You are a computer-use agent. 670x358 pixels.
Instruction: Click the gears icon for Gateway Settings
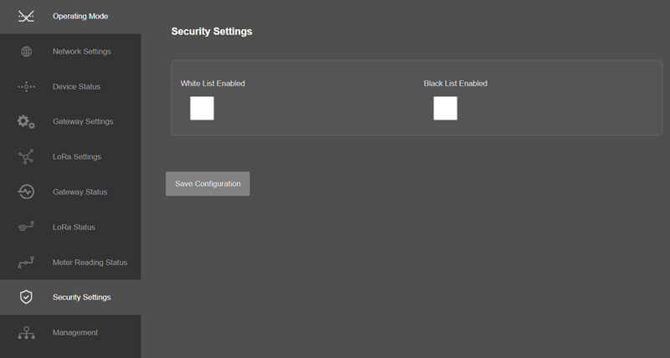(26, 121)
